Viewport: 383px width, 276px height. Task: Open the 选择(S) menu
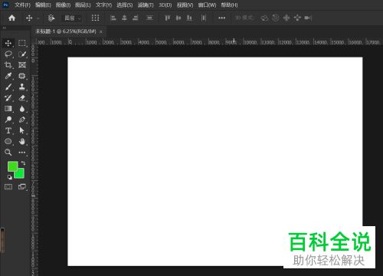pos(125,5)
